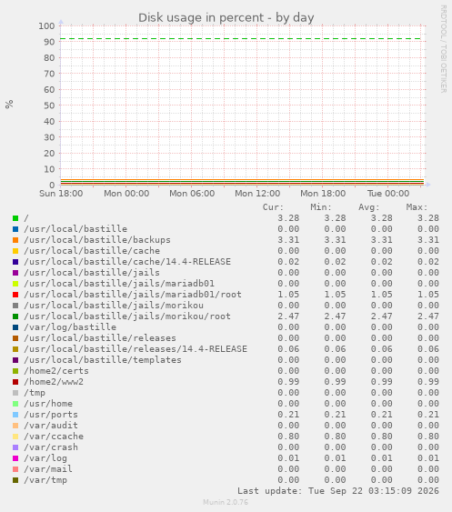The image size is (452, 512).
Task: Click the Max value 2.47 for morikou/root
Action: pos(428,316)
